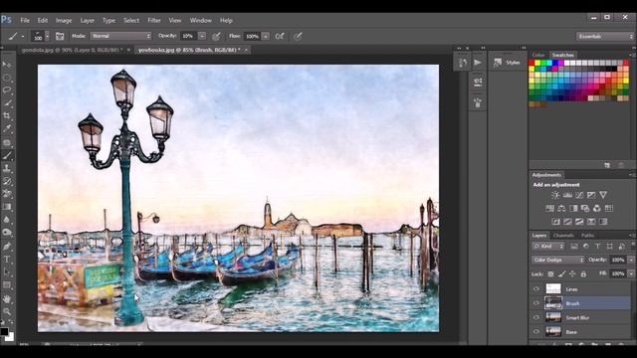Switch to the Paths tab

[587, 236]
